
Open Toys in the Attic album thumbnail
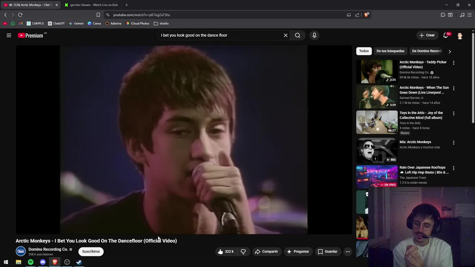(x=377, y=122)
